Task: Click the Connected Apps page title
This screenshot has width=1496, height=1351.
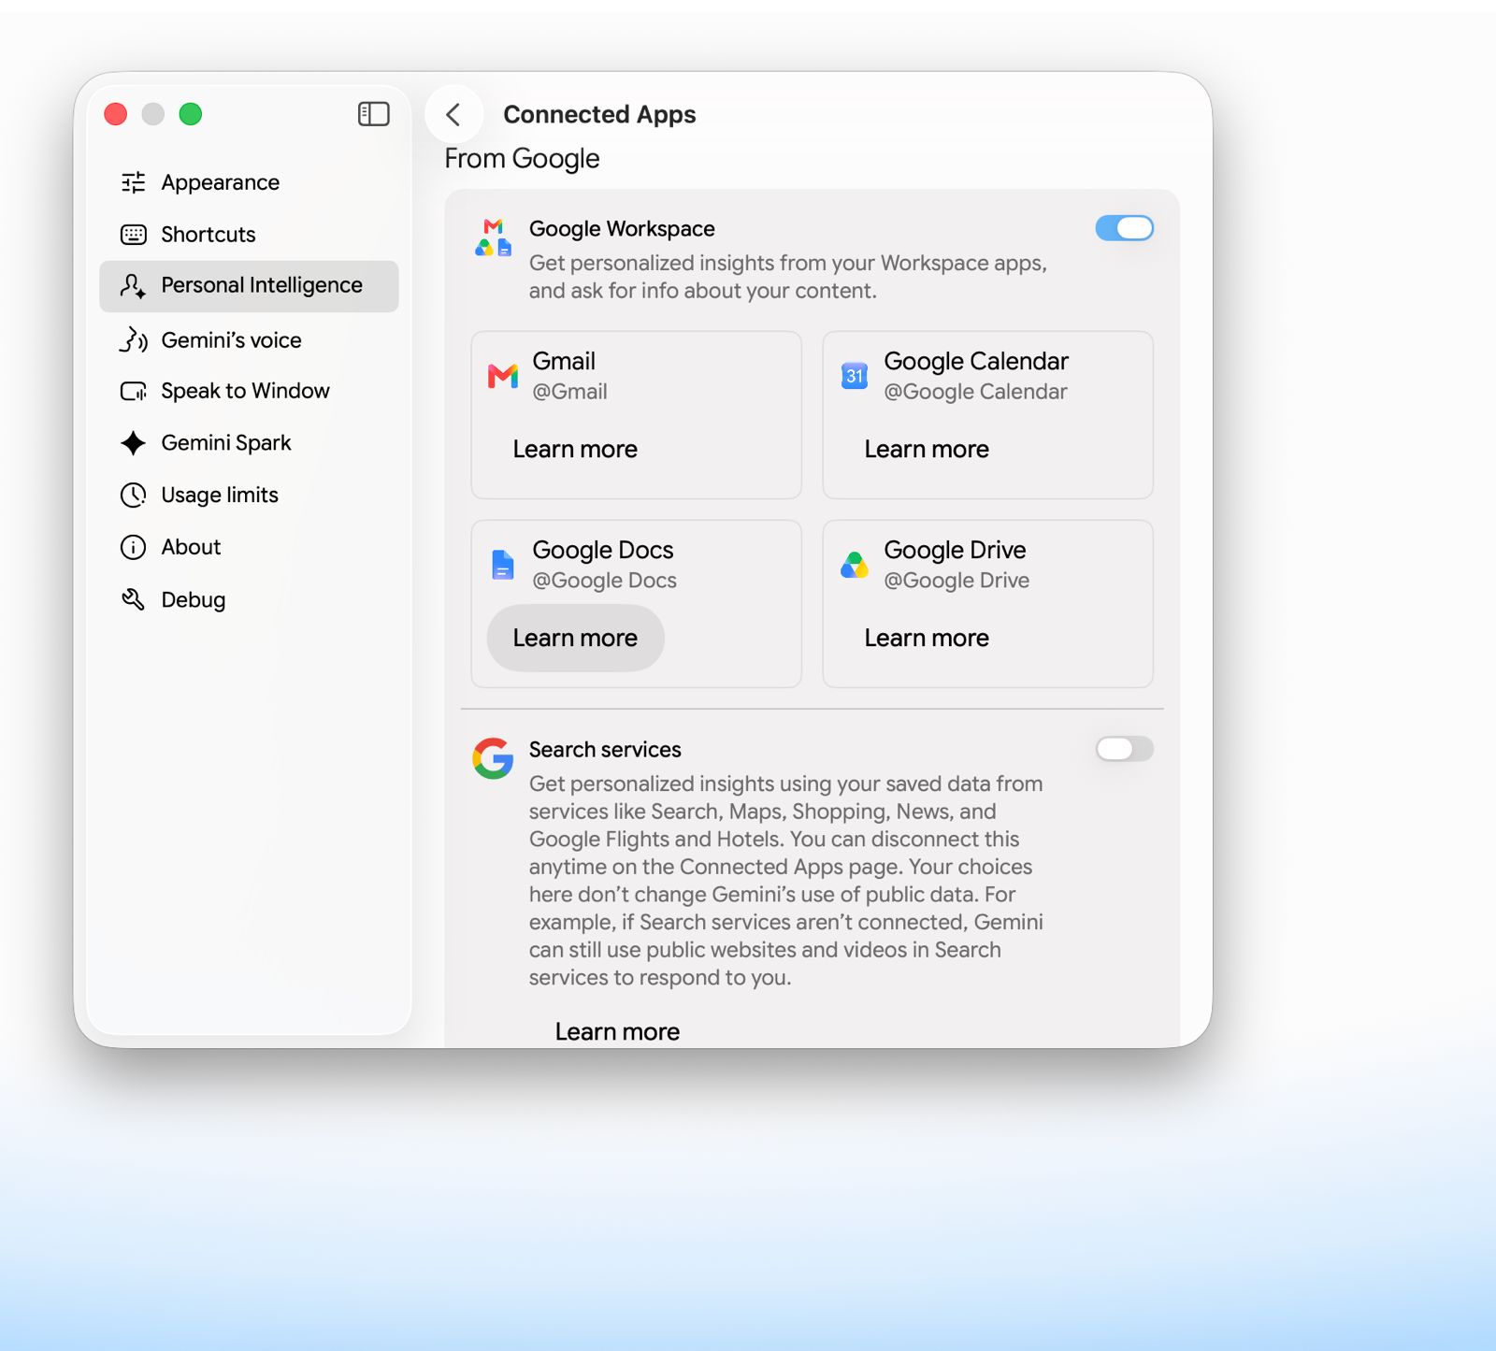Action: point(599,115)
